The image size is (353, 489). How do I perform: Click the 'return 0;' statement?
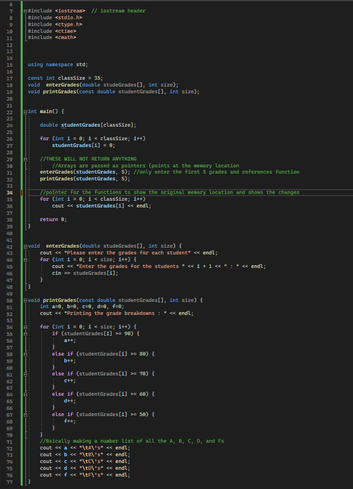click(x=53, y=219)
